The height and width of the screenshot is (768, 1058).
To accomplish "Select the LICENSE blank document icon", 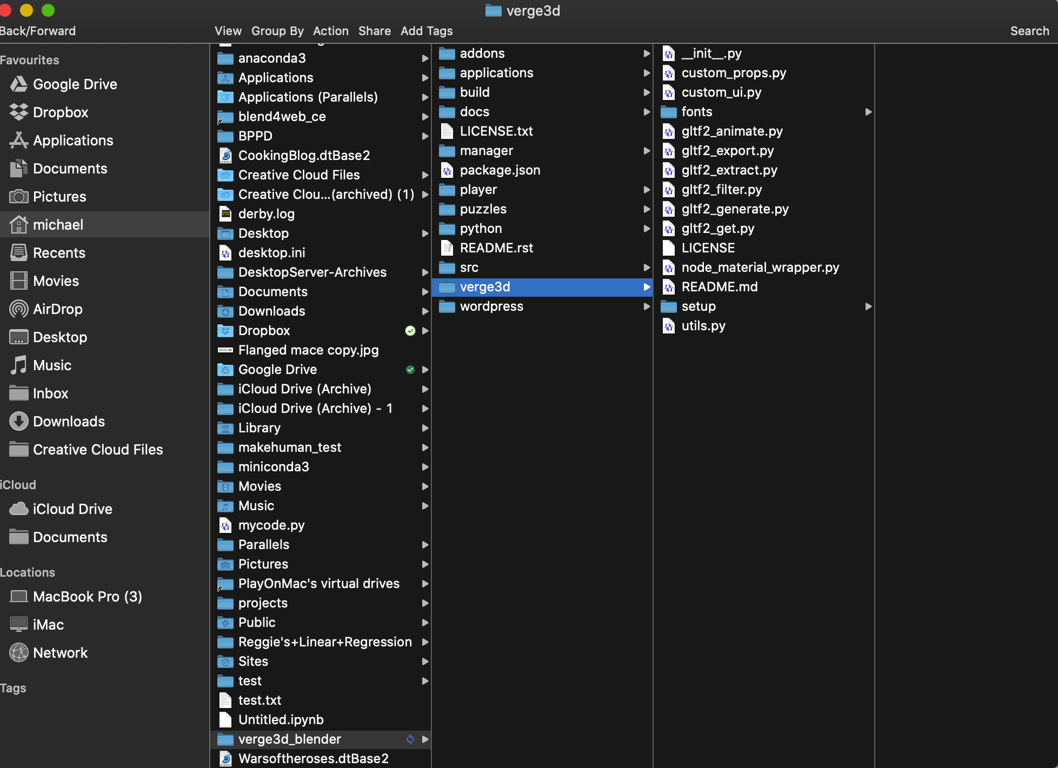I will [x=669, y=248].
